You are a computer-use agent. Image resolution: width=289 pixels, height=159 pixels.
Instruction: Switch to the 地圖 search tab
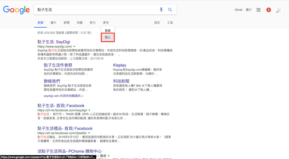tap(79, 23)
